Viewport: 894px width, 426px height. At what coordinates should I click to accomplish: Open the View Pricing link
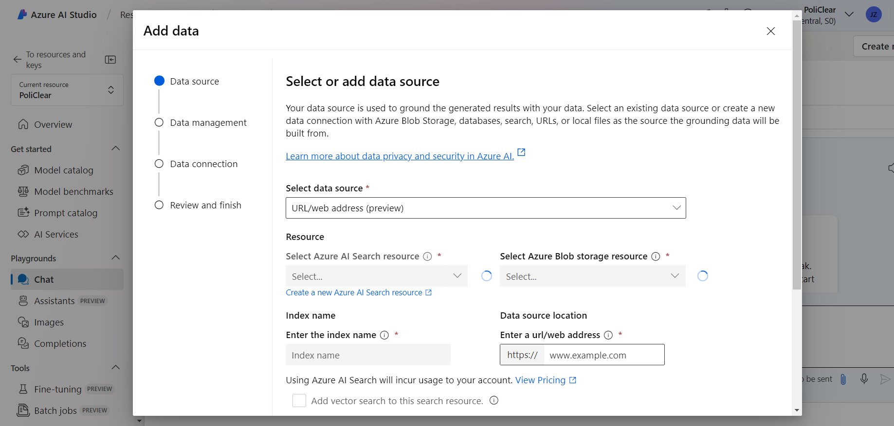pyautogui.click(x=546, y=380)
